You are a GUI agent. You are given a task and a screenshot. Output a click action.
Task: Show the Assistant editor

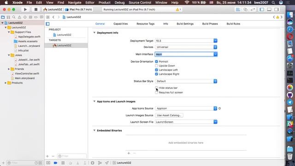(245, 9)
